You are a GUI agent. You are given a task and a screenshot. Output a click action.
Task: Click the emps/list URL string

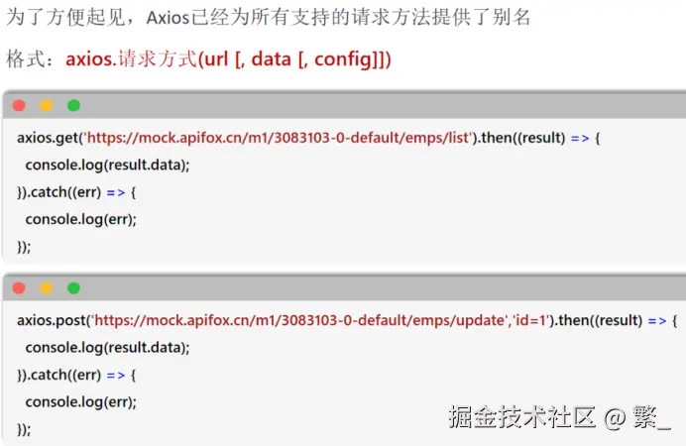[278, 138]
